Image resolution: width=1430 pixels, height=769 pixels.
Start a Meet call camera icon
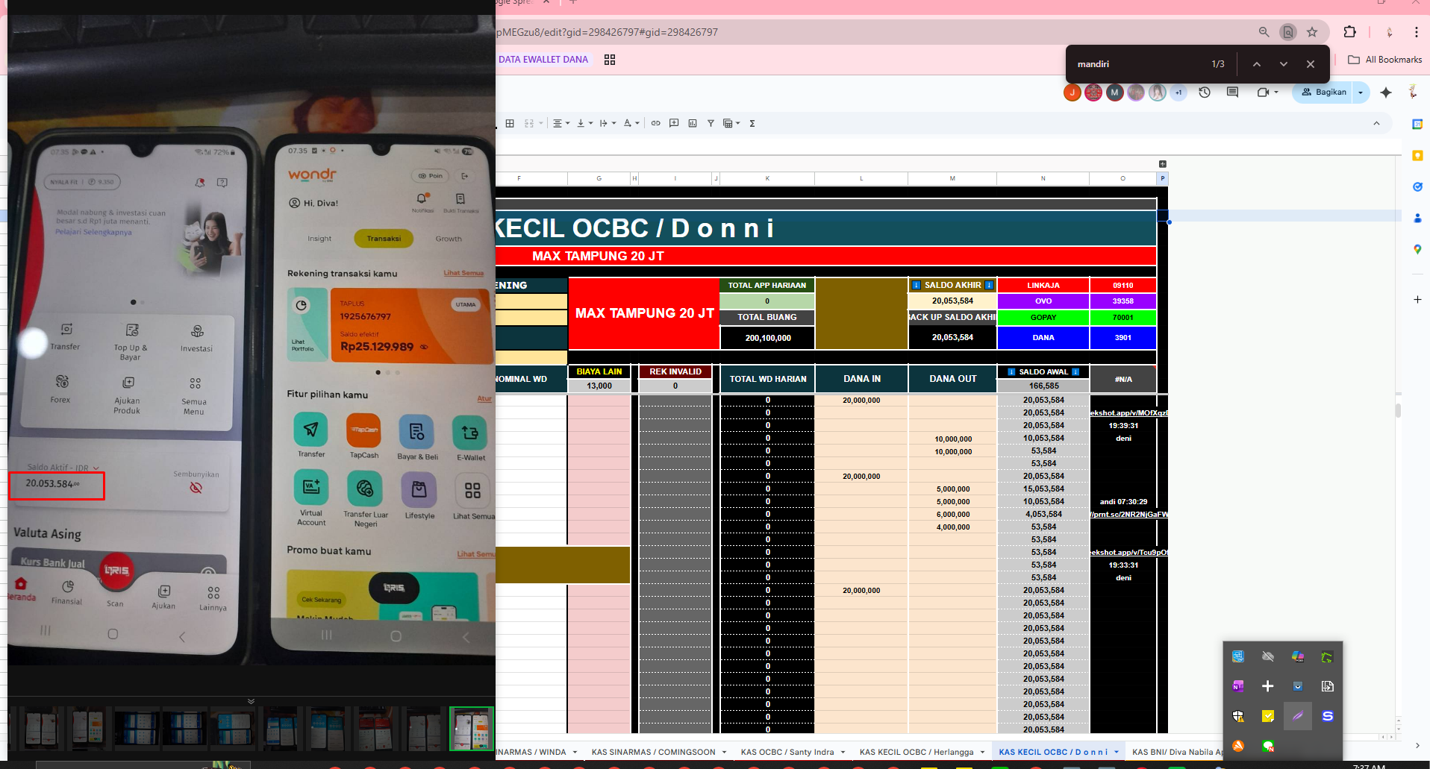1263,92
